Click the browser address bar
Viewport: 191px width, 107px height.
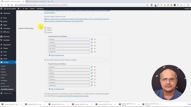[80, 5]
